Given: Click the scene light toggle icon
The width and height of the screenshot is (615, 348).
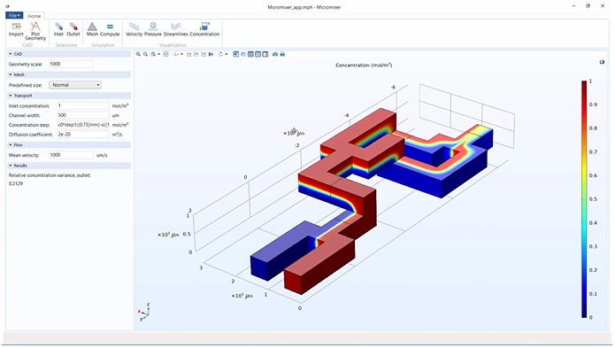Looking at the screenshot, I should point(235,54).
